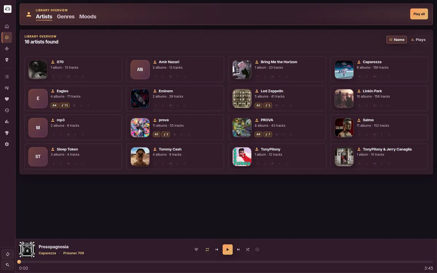Start playback with the orange play button
Screen dimensions: 437x273
tap(228, 249)
